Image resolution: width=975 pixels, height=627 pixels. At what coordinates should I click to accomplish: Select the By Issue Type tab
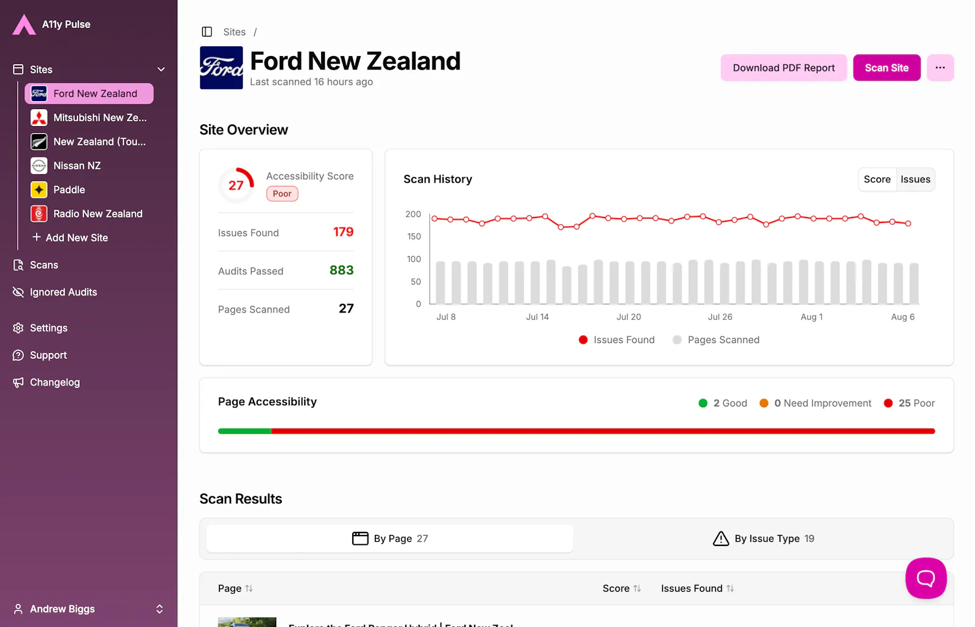pyautogui.click(x=764, y=539)
